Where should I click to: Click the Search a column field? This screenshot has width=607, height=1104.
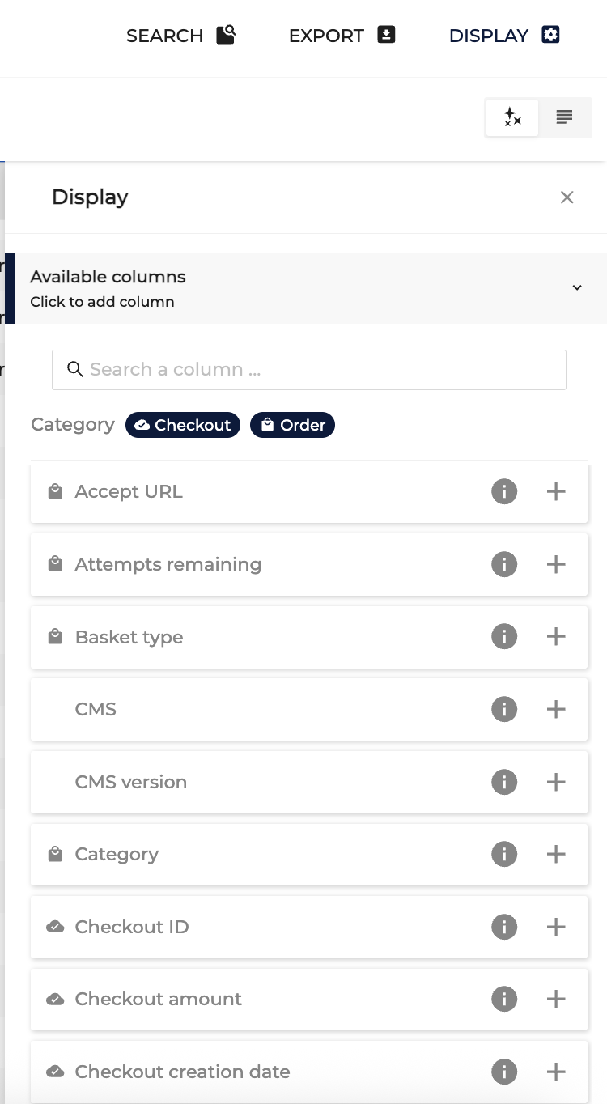pyautogui.click(x=309, y=370)
